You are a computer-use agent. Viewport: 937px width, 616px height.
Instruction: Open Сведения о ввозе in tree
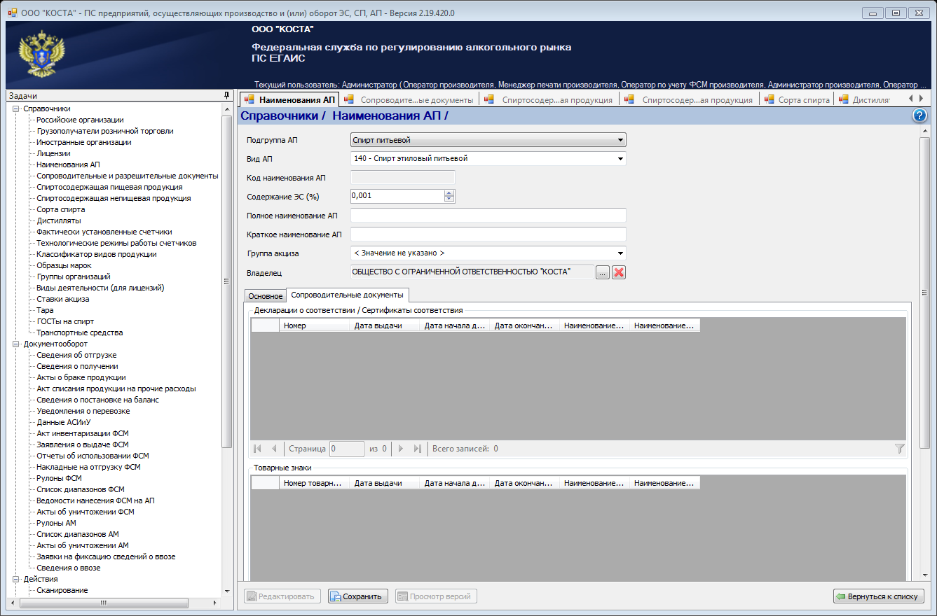click(x=69, y=568)
